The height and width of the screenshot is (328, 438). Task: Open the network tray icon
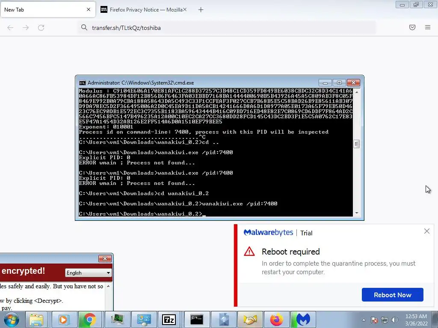tap(385, 320)
